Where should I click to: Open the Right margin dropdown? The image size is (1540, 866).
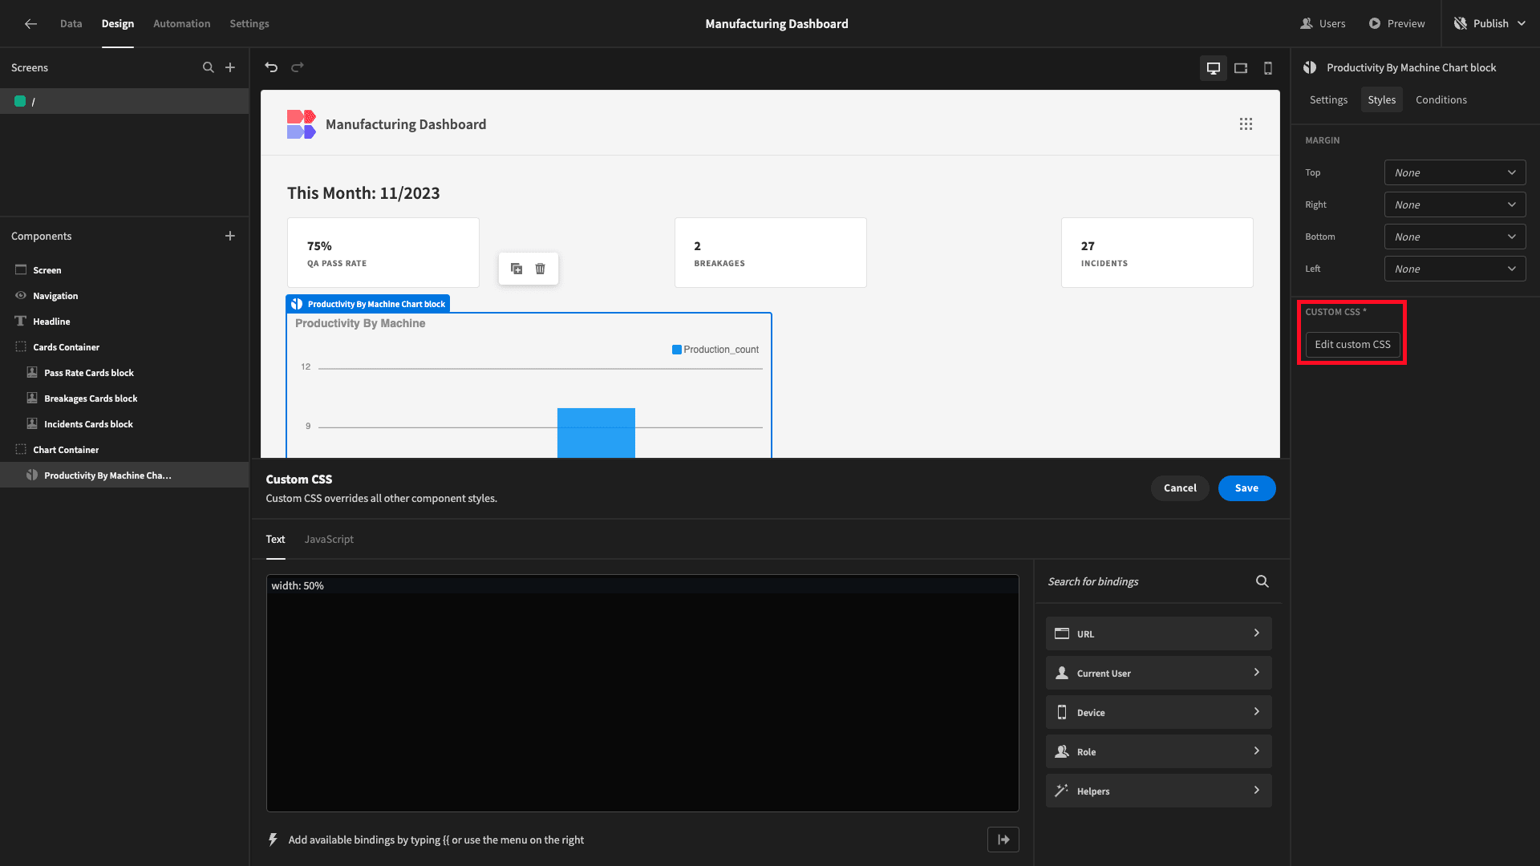coord(1455,204)
